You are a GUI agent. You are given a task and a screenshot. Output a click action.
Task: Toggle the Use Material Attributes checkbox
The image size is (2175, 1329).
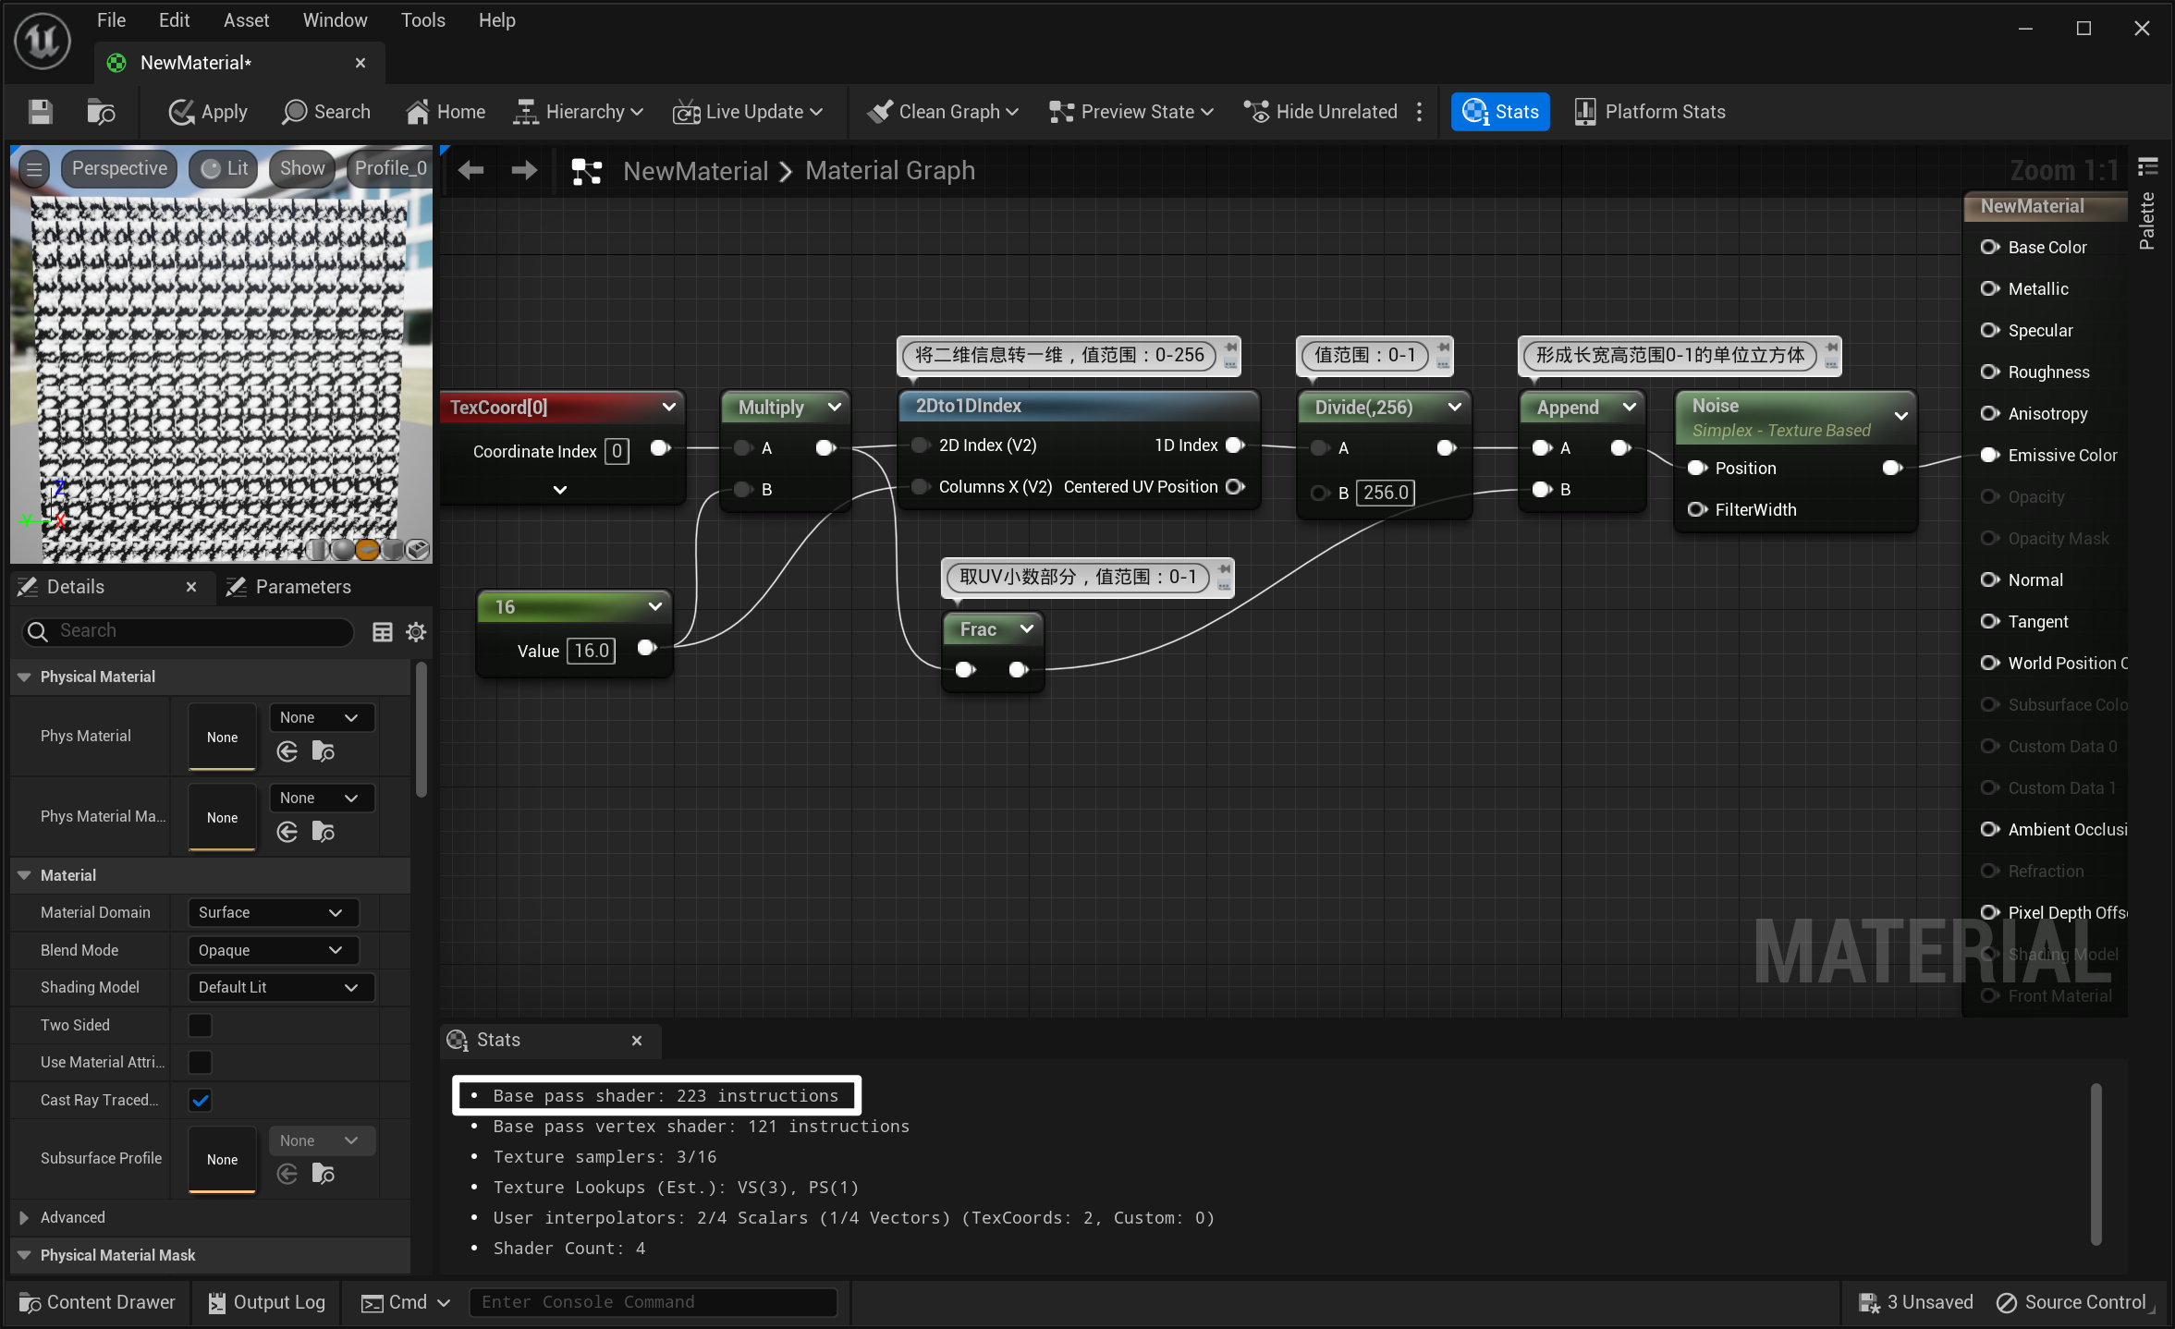pyautogui.click(x=200, y=1062)
